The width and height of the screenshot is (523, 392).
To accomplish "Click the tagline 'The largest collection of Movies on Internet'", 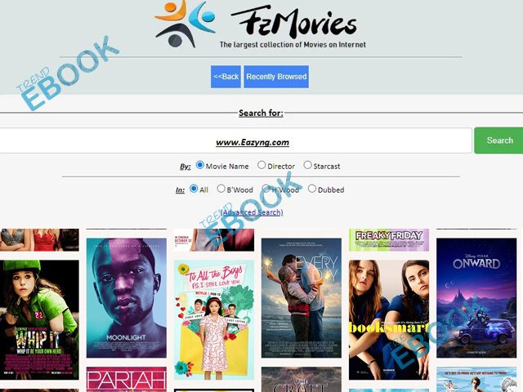I will (293, 45).
